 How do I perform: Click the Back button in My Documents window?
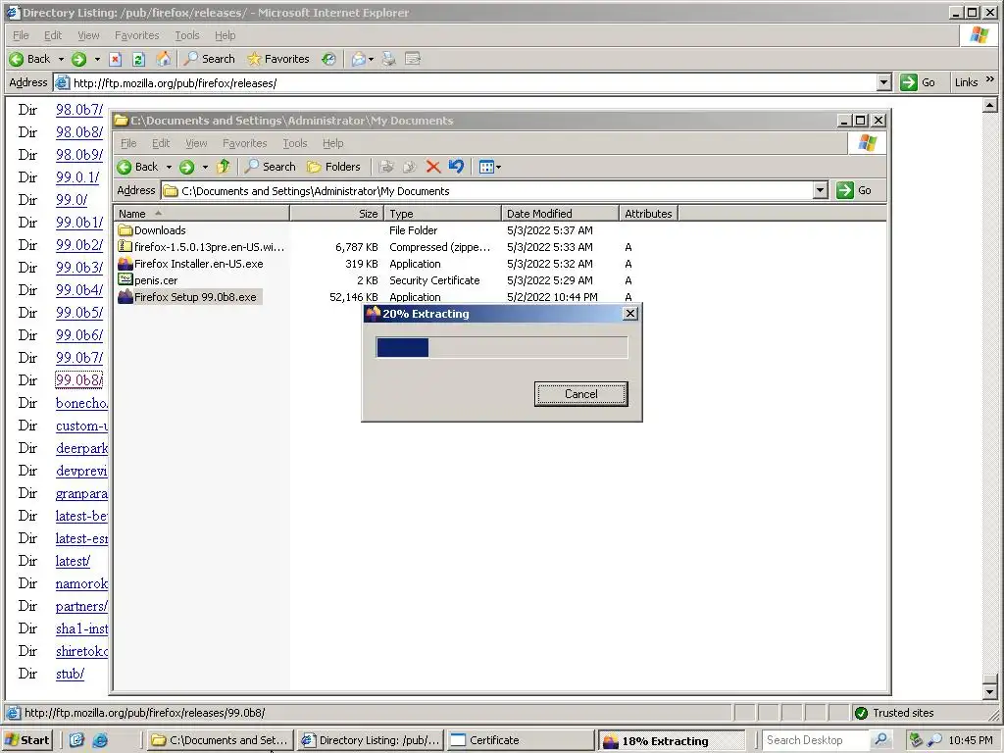[137, 167]
